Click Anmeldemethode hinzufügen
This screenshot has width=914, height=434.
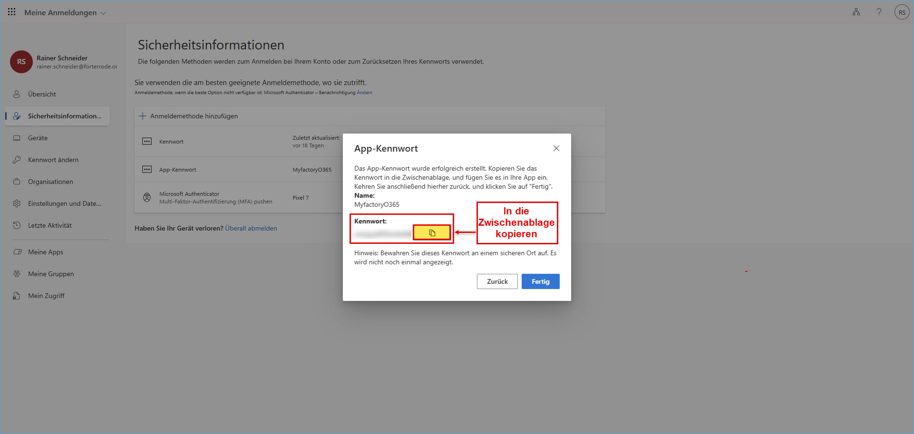(x=194, y=116)
